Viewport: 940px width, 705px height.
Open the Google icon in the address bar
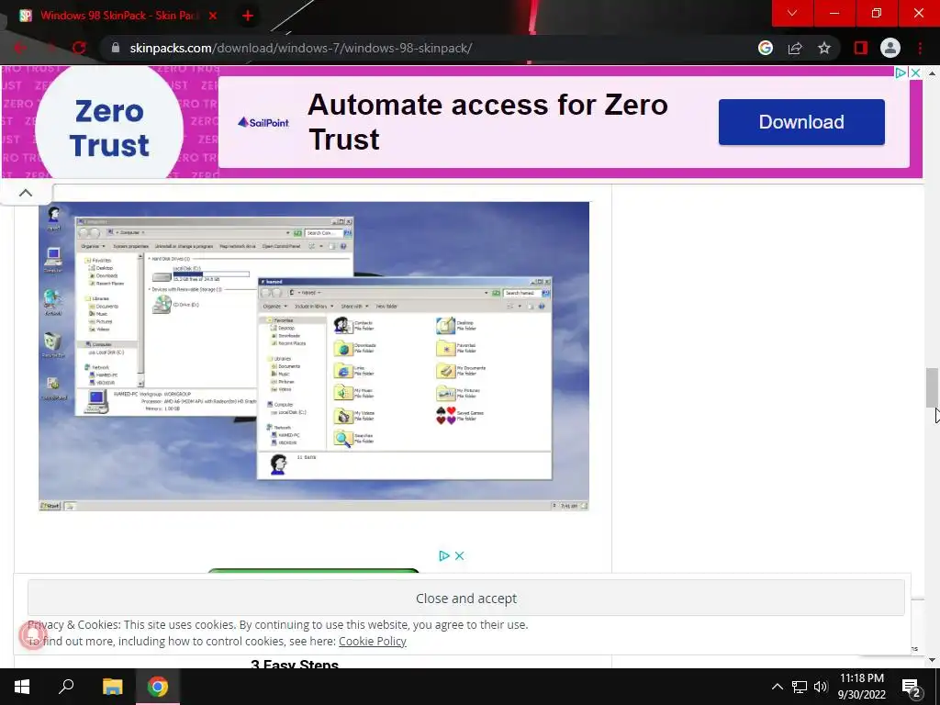pyautogui.click(x=766, y=48)
